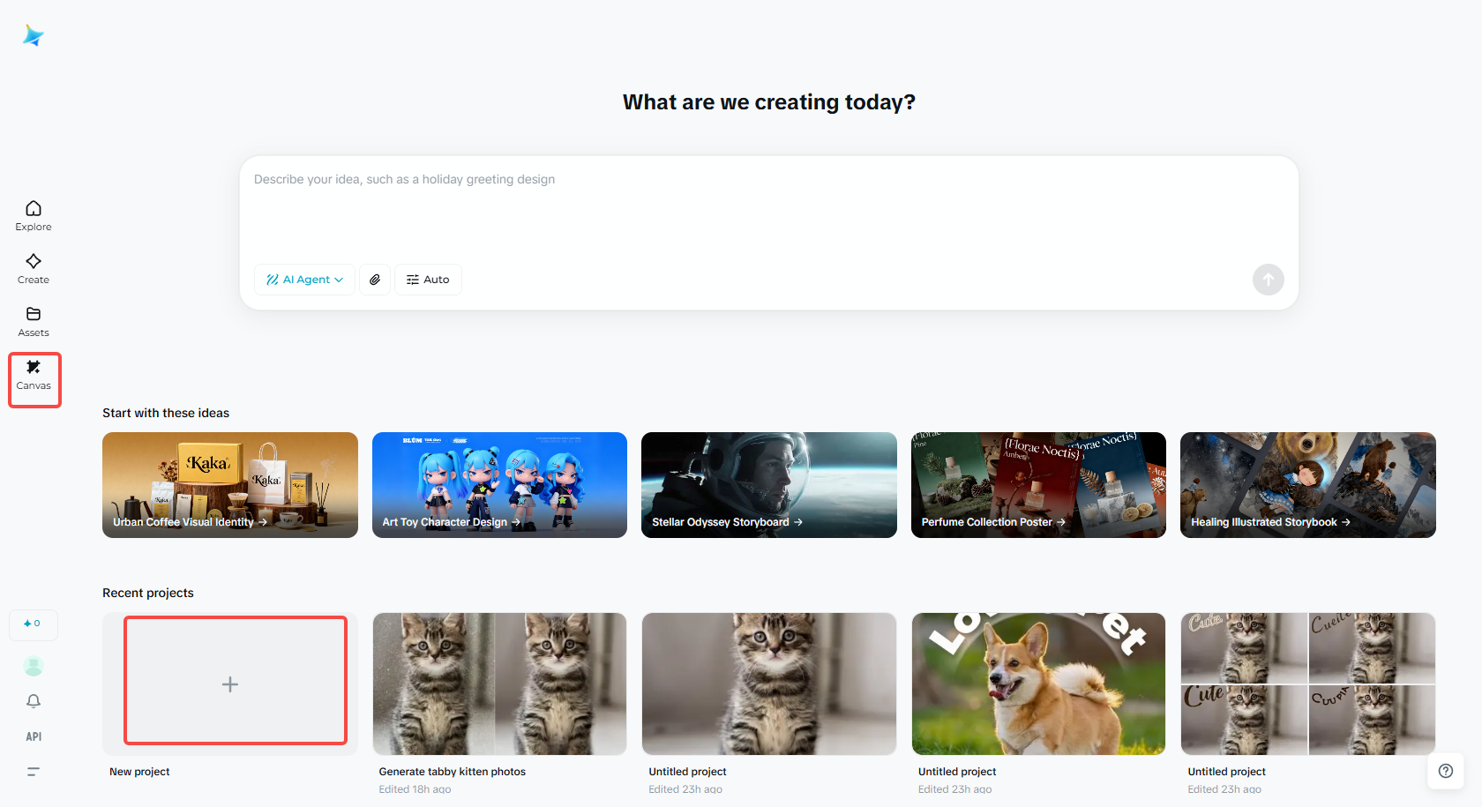Open the user profile avatar
This screenshot has height=807, width=1482.
tap(34, 666)
